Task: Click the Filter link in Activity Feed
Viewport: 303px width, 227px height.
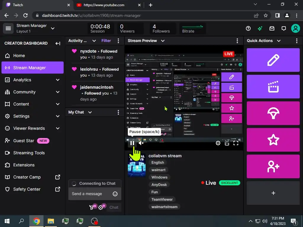Action: coord(106,41)
